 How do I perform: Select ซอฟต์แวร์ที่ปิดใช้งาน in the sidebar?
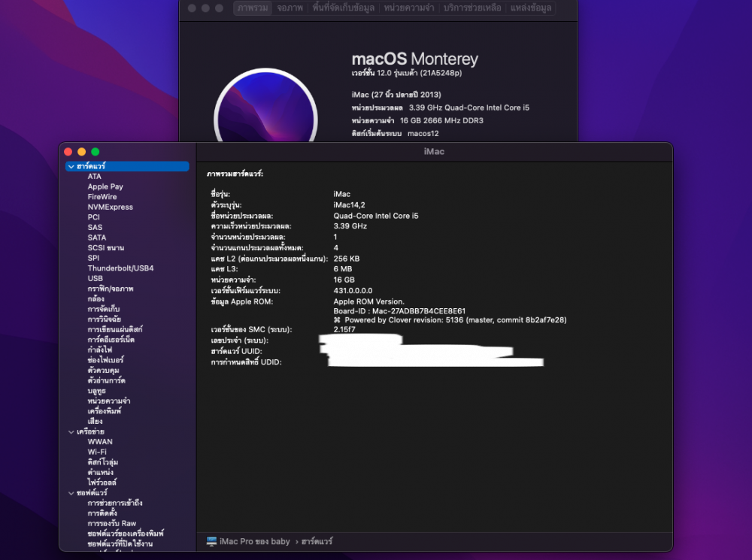point(120,543)
